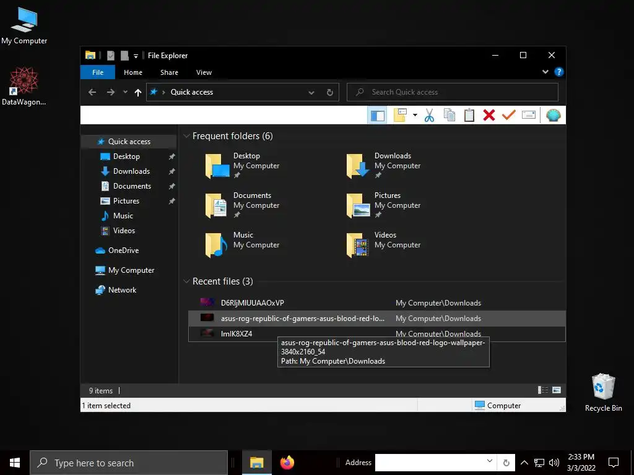Click the Refresh button in address bar
The image size is (634, 475).
[330, 93]
